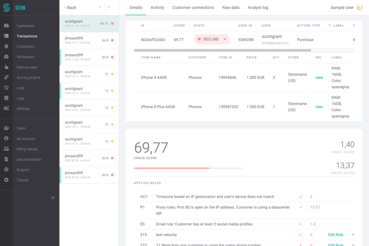Click the Tutorial play icon
The image size is (369, 246).
(6, 180)
